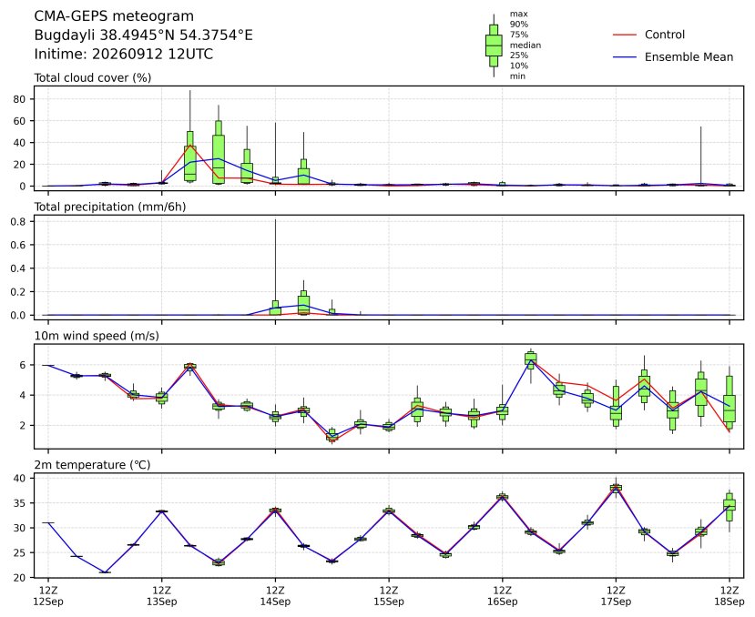Click the Ensemble Mean legend label
Screen dimensions: 755x617
click(689, 56)
